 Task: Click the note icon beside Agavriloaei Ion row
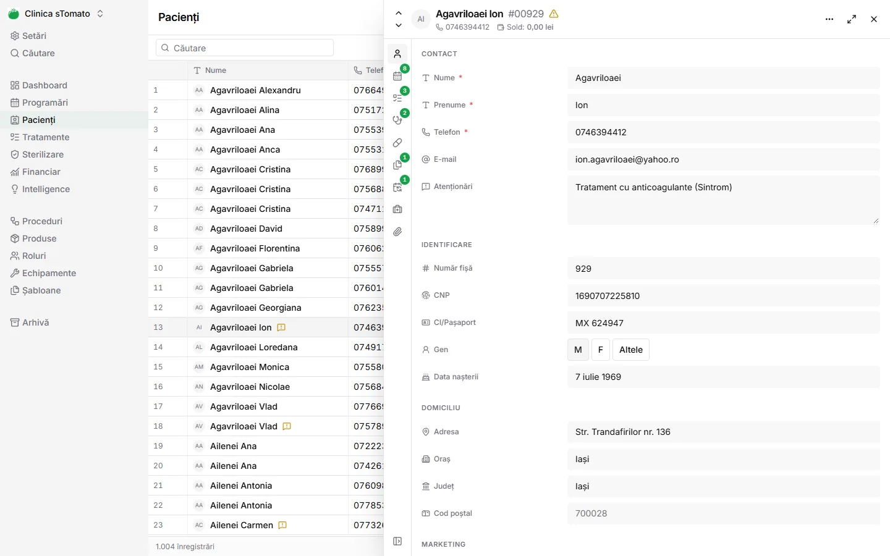[x=281, y=327]
